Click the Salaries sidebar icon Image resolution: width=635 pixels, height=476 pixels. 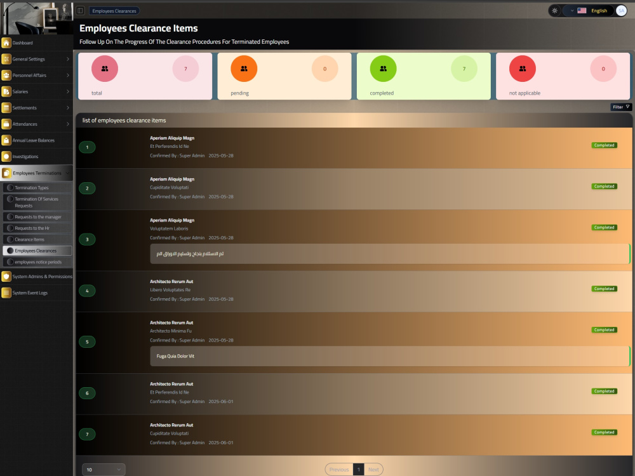pos(6,91)
